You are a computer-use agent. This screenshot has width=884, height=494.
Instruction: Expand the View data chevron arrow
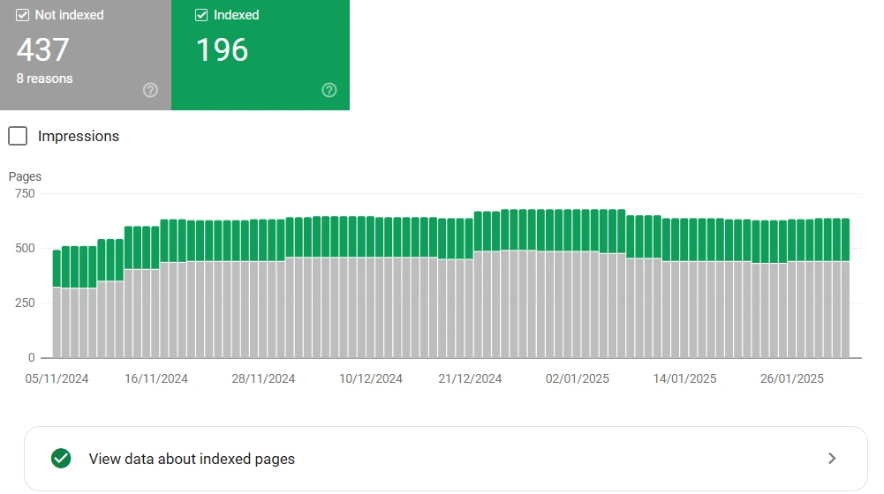pyautogui.click(x=832, y=459)
